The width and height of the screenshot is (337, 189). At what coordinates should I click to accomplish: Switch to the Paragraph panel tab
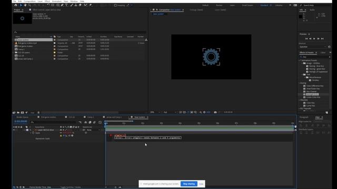304,117
